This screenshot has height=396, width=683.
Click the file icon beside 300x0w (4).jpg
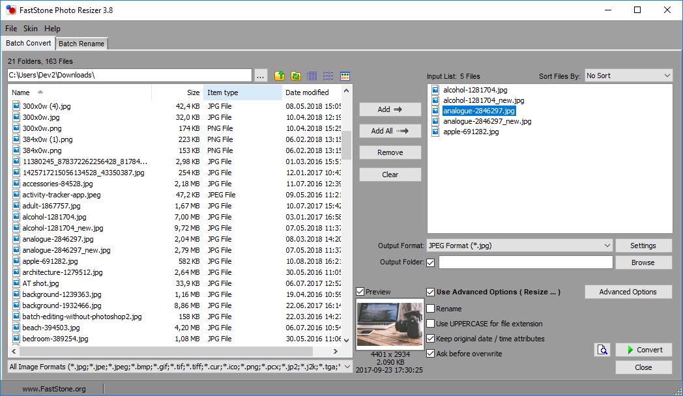coord(16,106)
